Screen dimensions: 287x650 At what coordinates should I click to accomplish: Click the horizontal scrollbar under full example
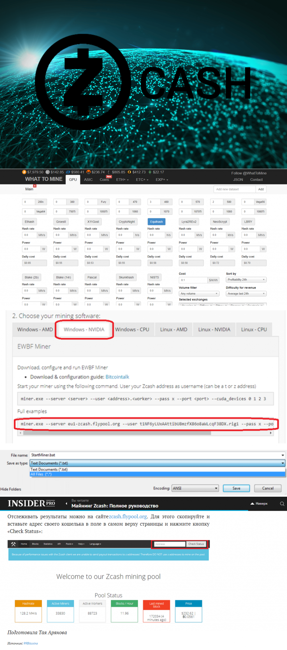[117, 433]
